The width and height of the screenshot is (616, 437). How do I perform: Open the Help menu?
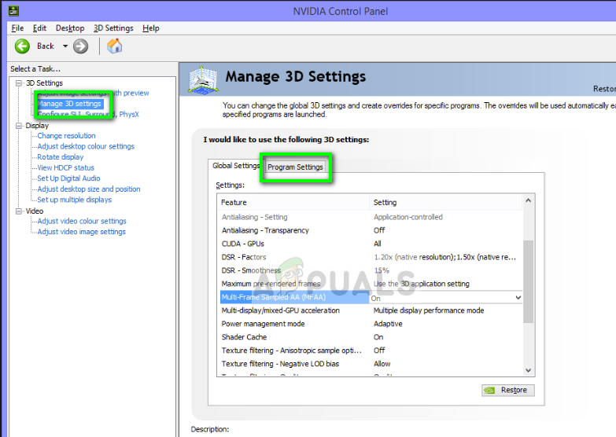click(151, 28)
